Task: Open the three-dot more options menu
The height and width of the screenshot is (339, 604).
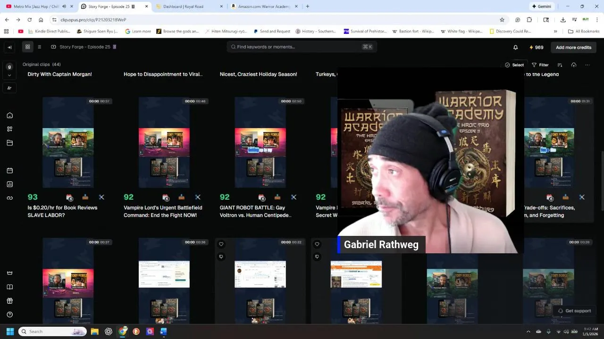Action: 587,65
